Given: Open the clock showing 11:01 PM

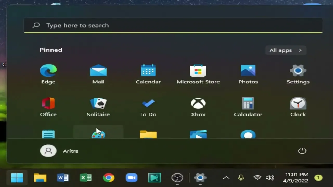Looking at the screenshot, I should 295,178.
